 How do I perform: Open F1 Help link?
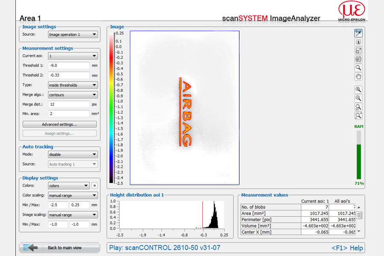[x=347, y=248]
